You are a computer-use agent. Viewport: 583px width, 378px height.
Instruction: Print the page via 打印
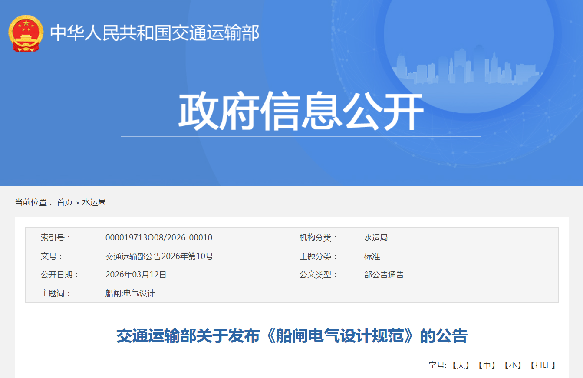click(x=543, y=365)
